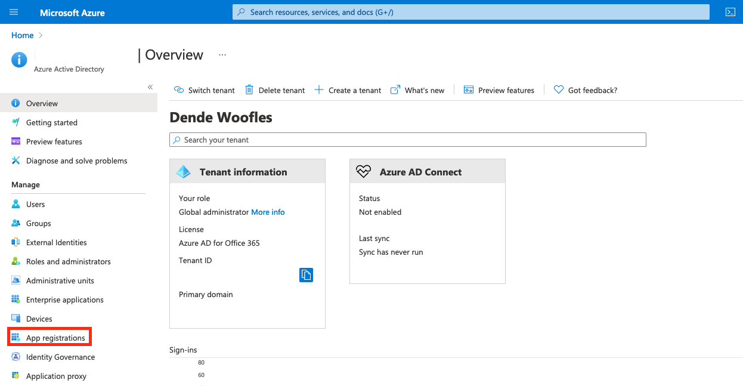This screenshot has height=386, width=743.
Task: Click the Home breadcrumb link
Action: point(22,35)
